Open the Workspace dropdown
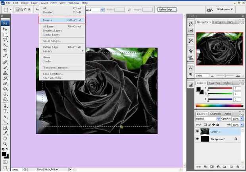Image resolution: width=246 pixels, height=172 pixels. 225,9
